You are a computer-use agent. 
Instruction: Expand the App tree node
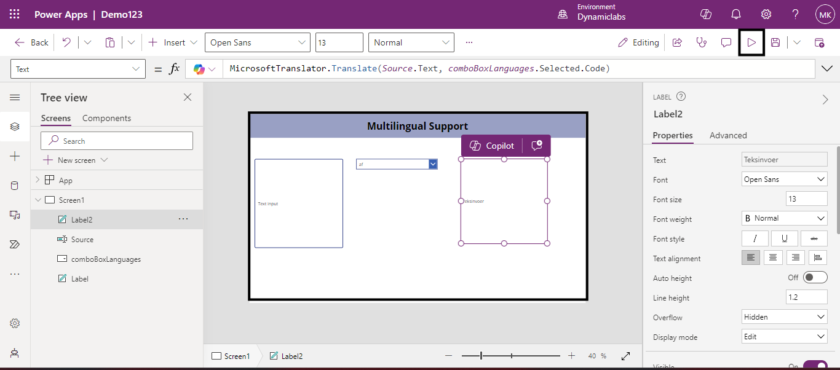click(x=38, y=180)
